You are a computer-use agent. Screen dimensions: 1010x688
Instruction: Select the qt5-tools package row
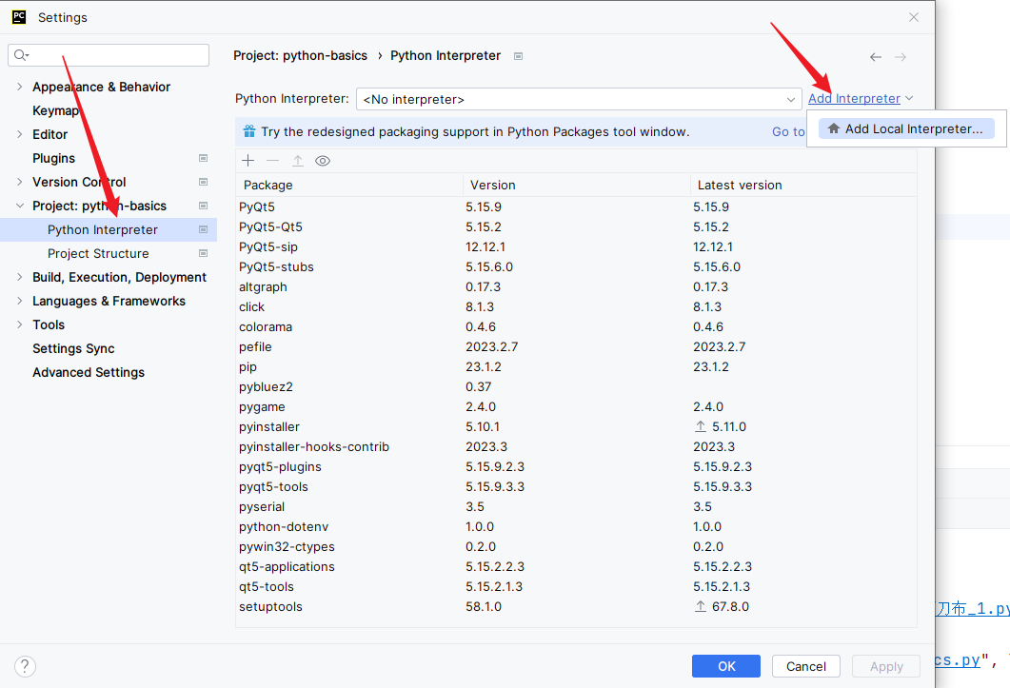pos(576,586)
